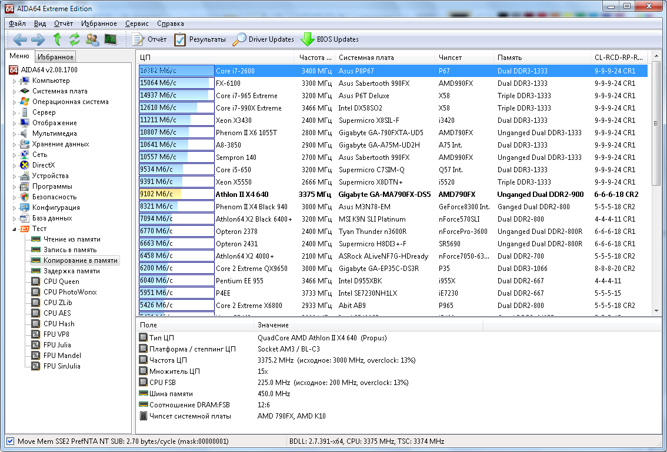Click the 5426 МБ/с result bar
Image resolution: width=667 pixels, height=452 pixels.
point(176,305)
